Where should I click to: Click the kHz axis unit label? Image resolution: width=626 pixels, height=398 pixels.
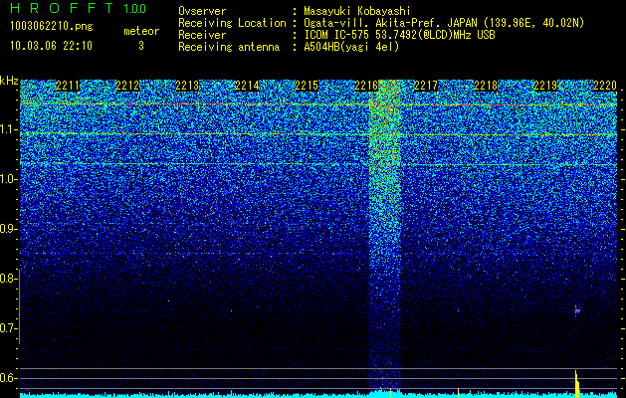(x=9, y=81)
